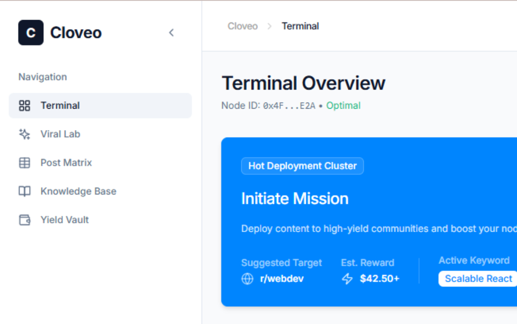Click the globe icon beside r/webdev
This screenshot has width=517, height=324.
(x=247, y=279)
